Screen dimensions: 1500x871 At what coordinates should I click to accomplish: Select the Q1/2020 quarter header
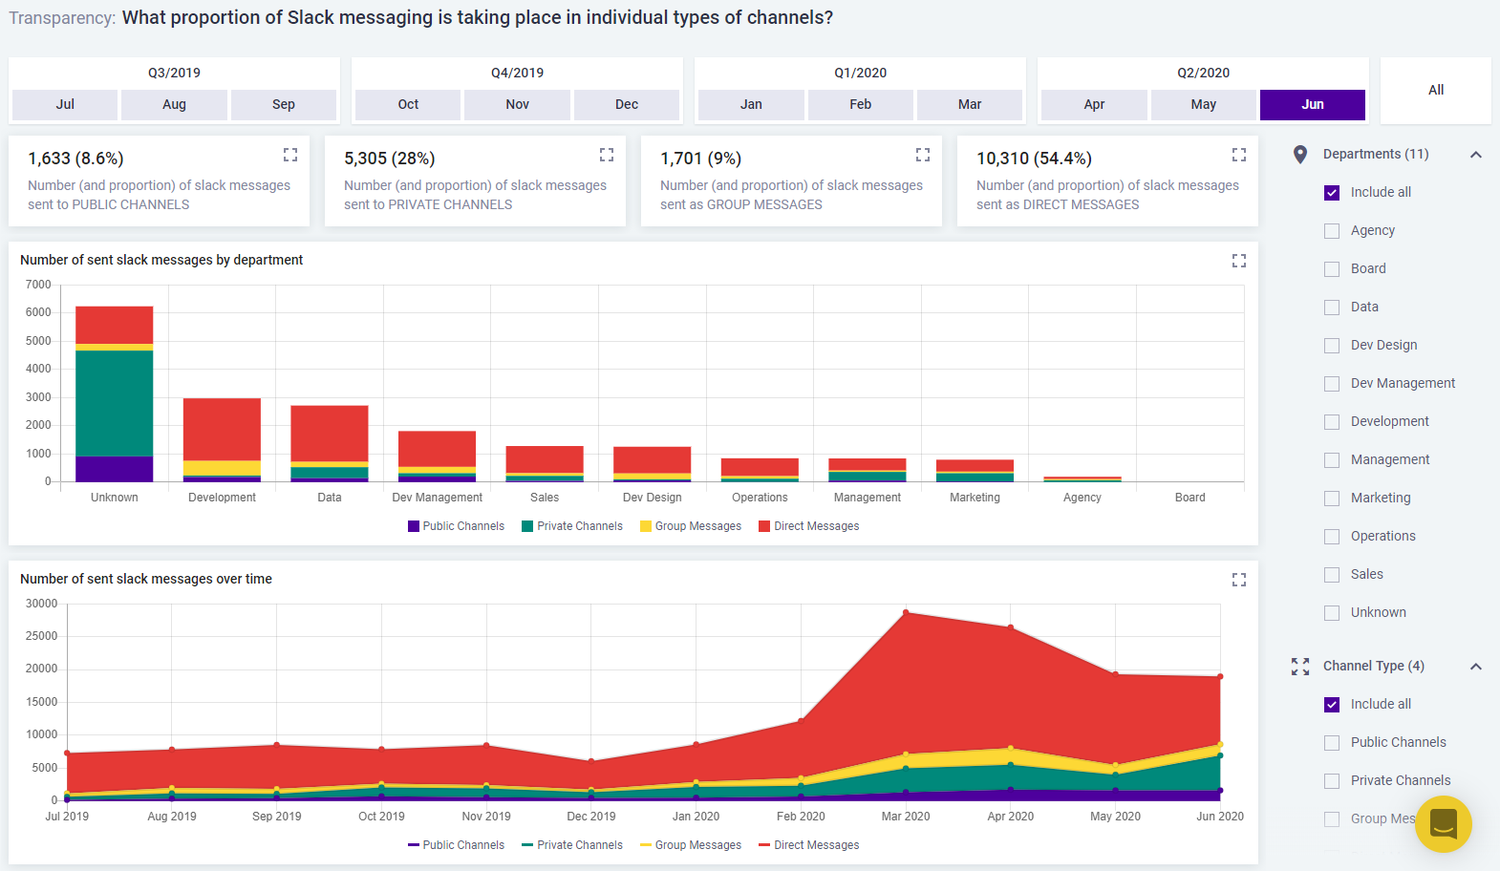[x=860, y=73]
